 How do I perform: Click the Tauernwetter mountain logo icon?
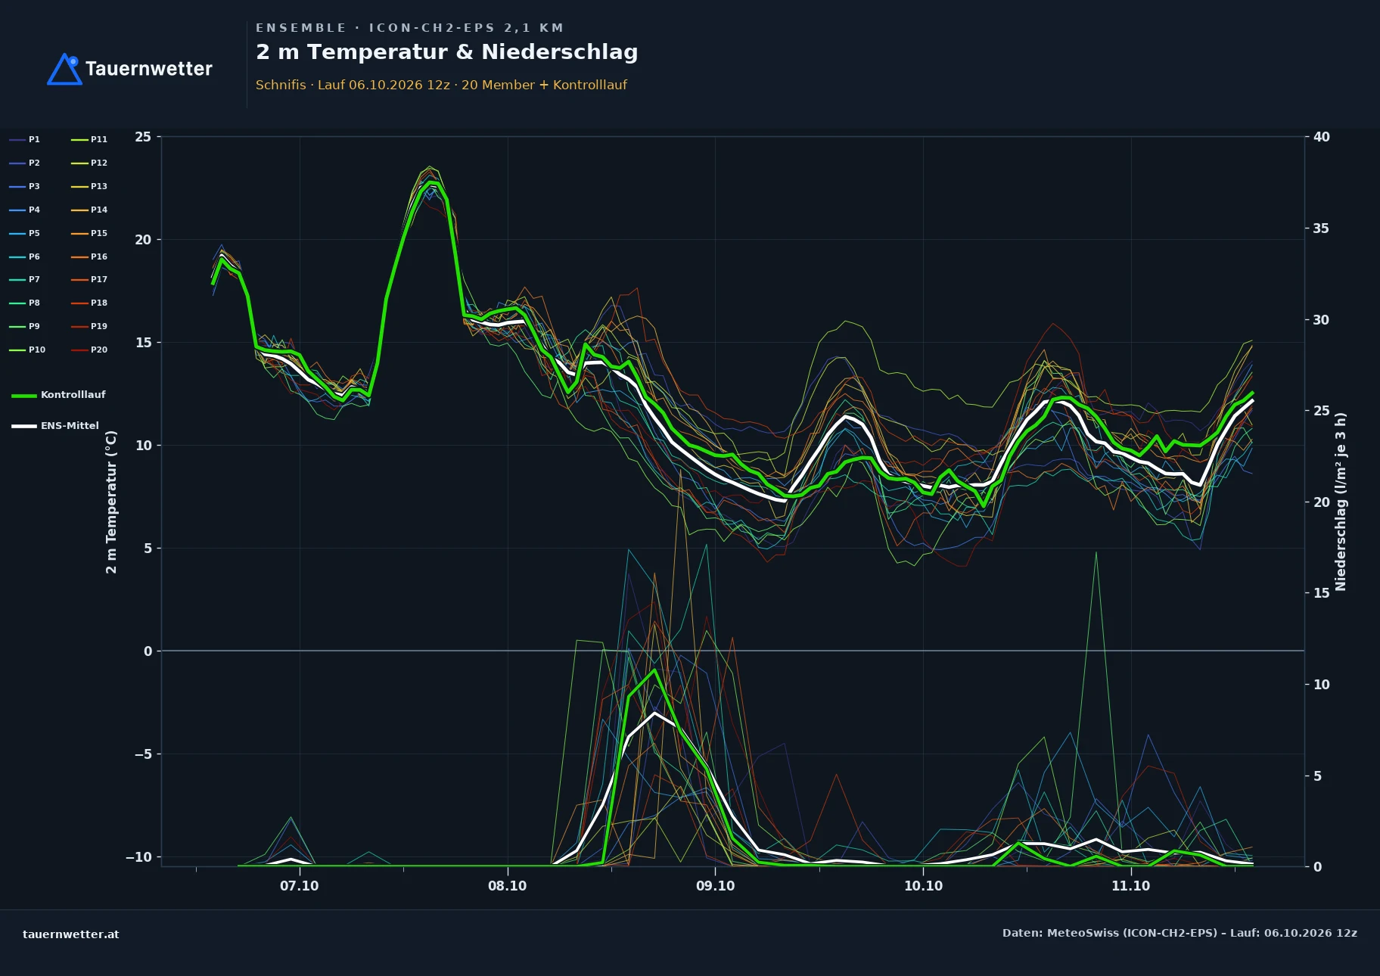[x=64, y=69]
